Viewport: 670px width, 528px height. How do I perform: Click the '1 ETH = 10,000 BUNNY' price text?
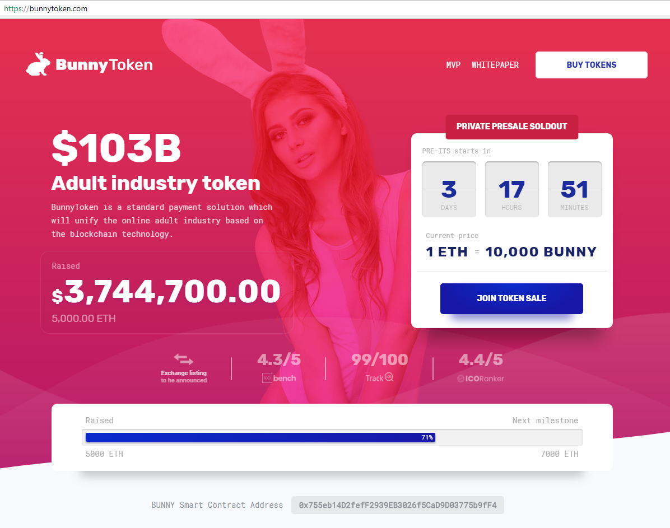511,251
